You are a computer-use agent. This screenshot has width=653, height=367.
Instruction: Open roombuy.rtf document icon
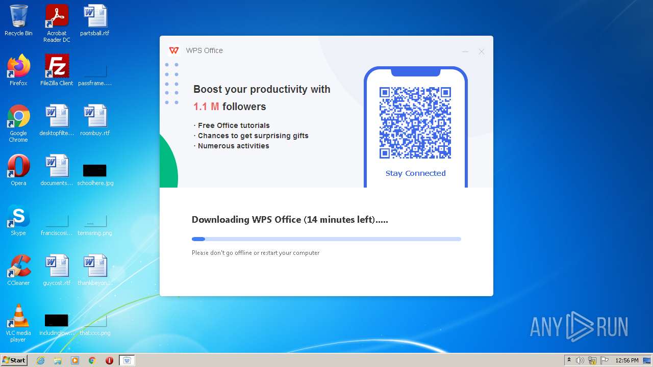pyautogui.click(x=95, y=120)
